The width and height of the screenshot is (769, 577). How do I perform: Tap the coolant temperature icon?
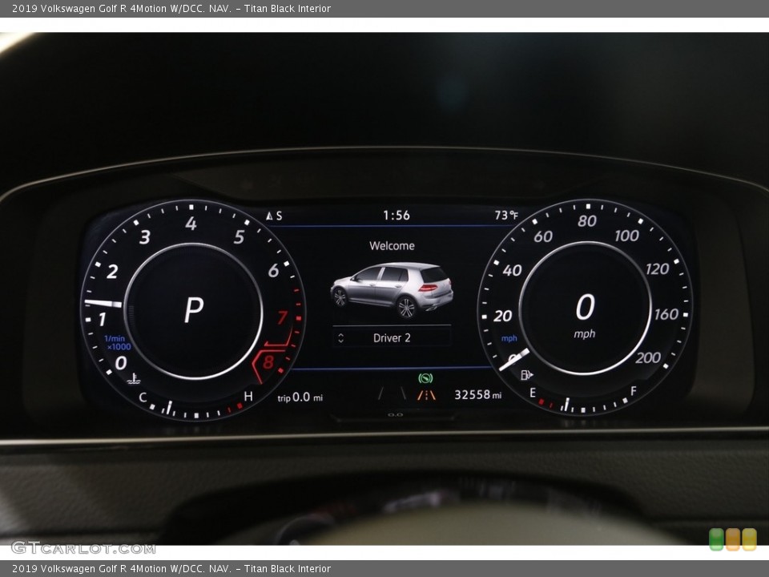point(134,378)
